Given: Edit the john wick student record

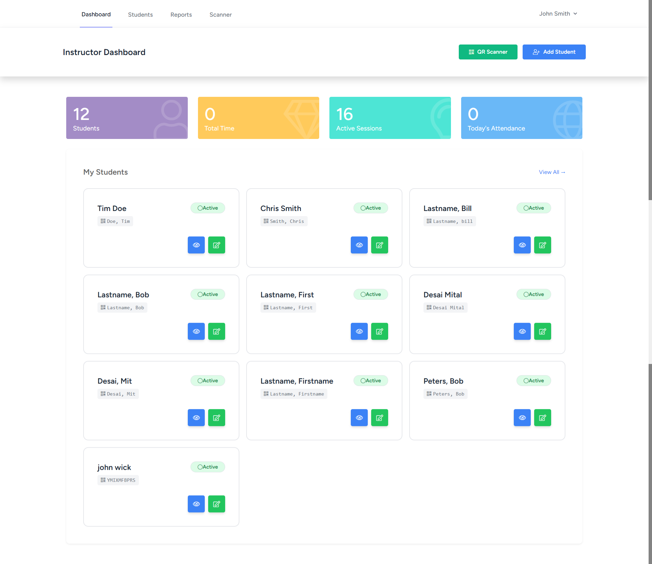Looking at the screenshot, I should [x=216, y=504].
